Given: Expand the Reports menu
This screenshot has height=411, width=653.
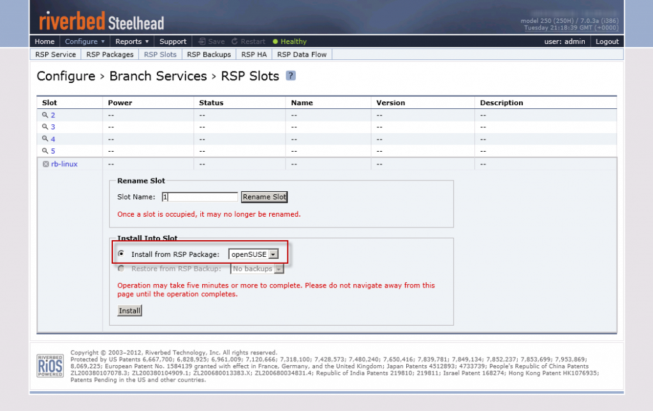Looking at the screenshot, I should point(131,41).
